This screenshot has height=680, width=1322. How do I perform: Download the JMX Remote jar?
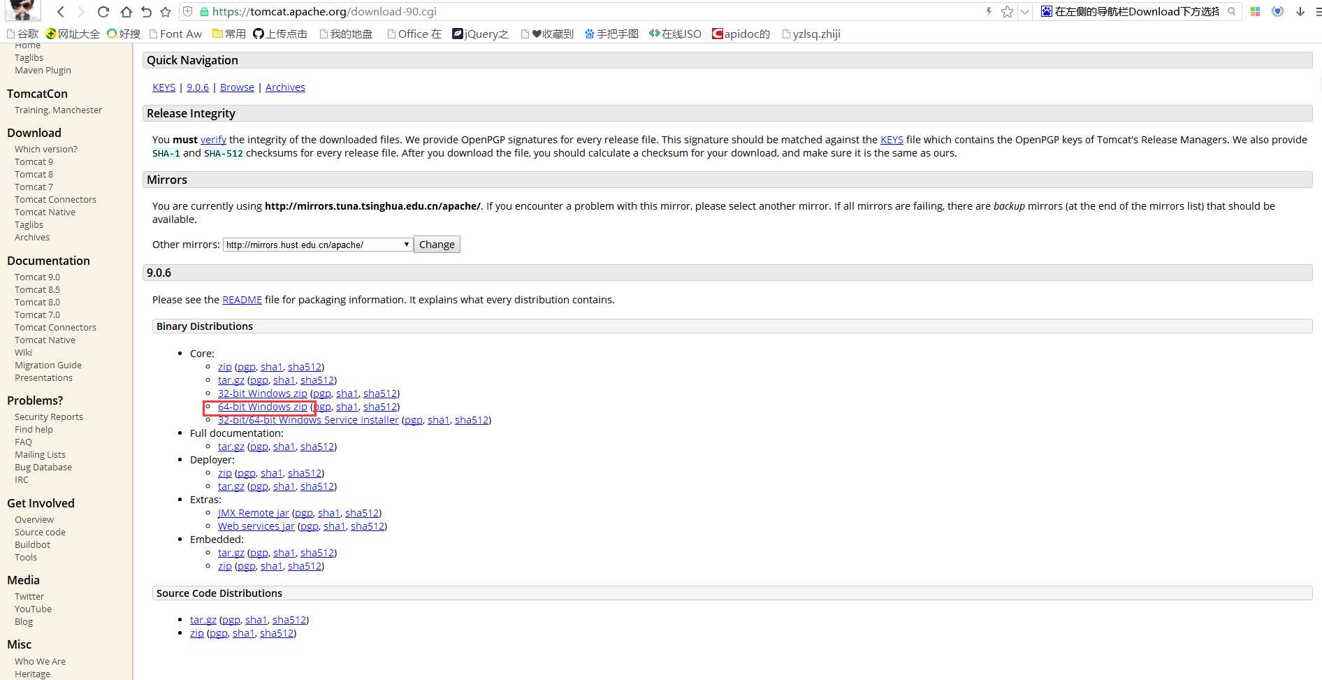click(x=253, y=513)
